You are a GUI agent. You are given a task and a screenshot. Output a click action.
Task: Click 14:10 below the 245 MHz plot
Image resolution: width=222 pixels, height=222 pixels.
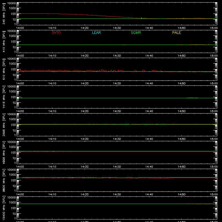click(52, 28)
